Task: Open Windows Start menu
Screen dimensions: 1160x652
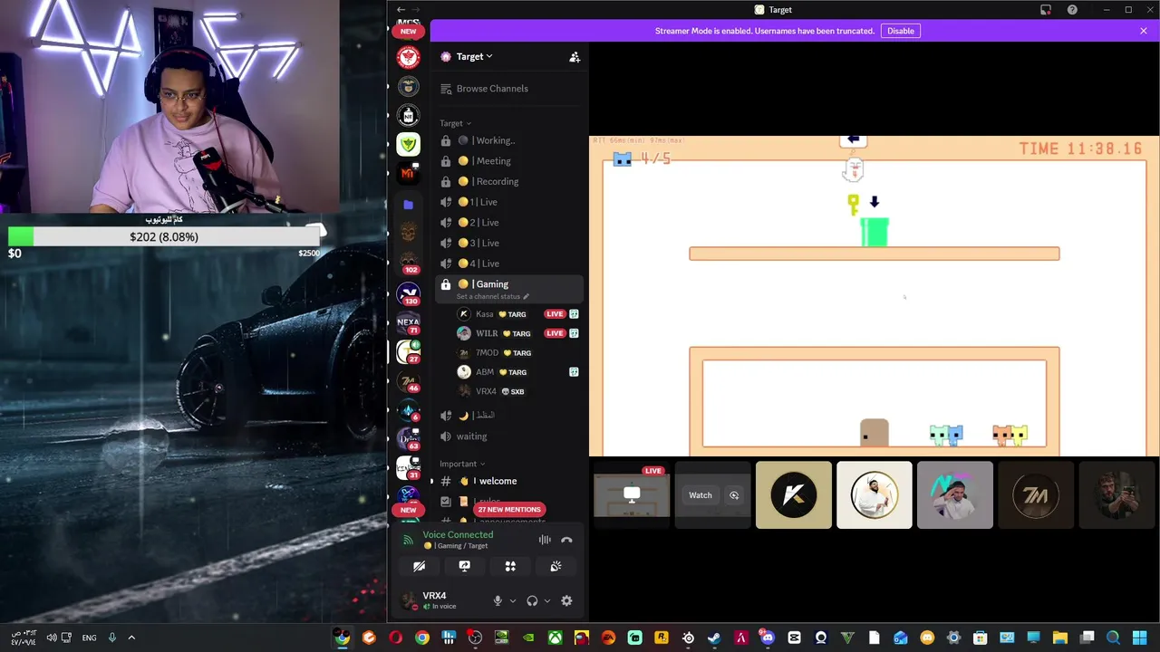Action: (x=1139, y=638)
